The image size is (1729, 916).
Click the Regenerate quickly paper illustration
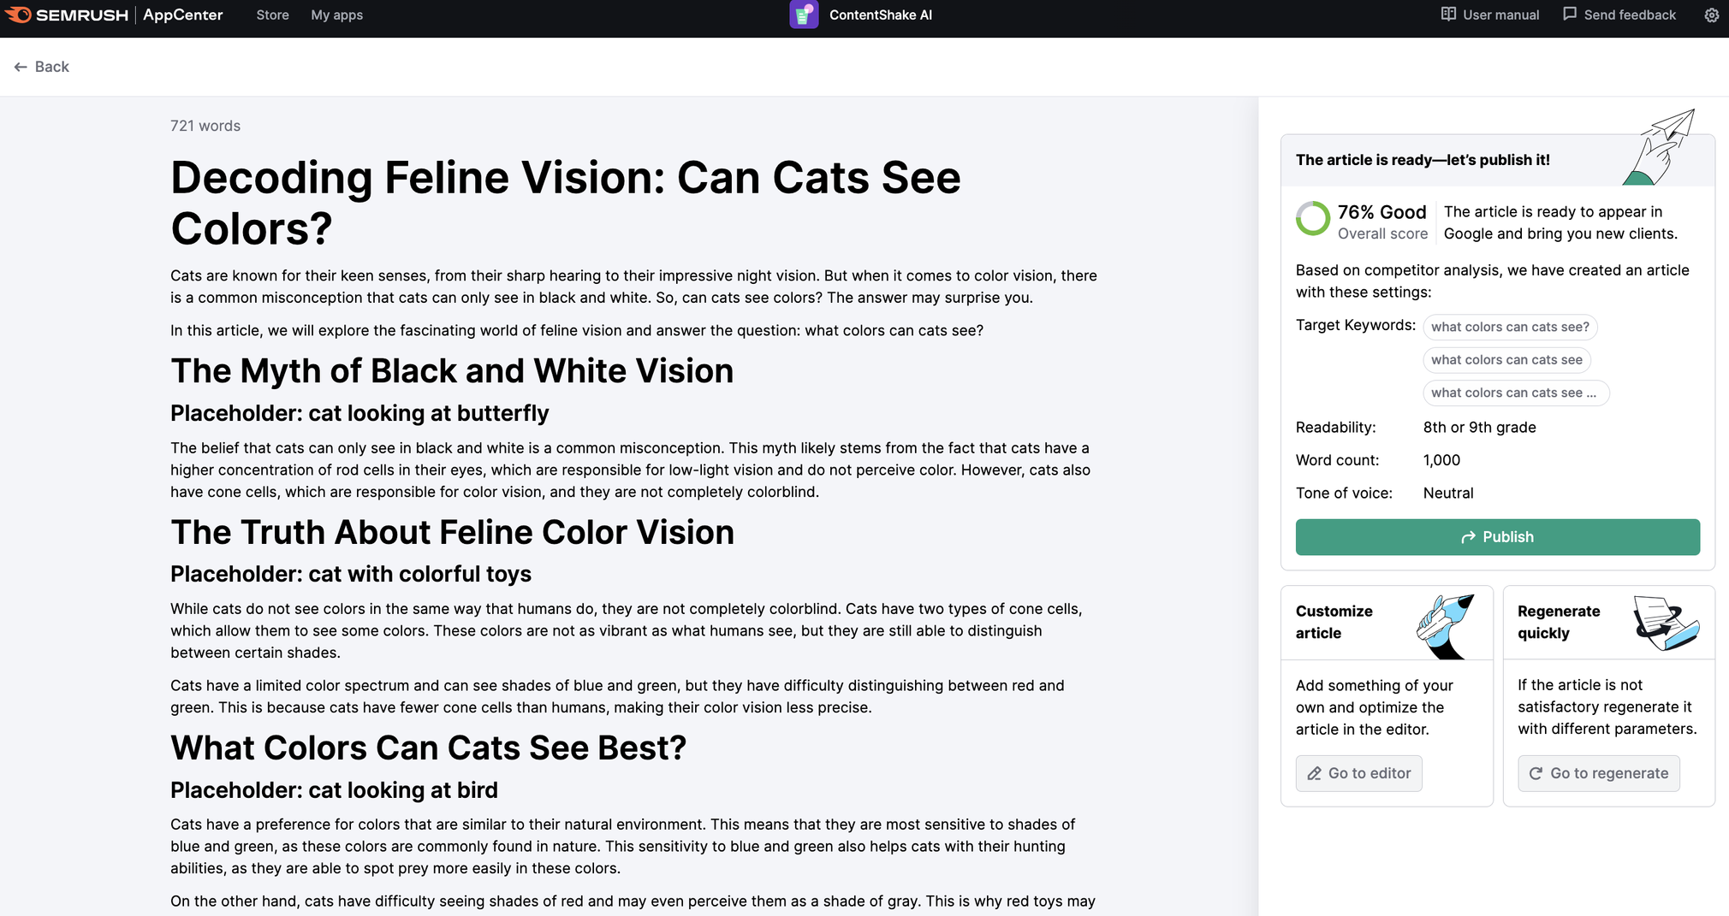pyautogui.click(x=1665, y=623)
